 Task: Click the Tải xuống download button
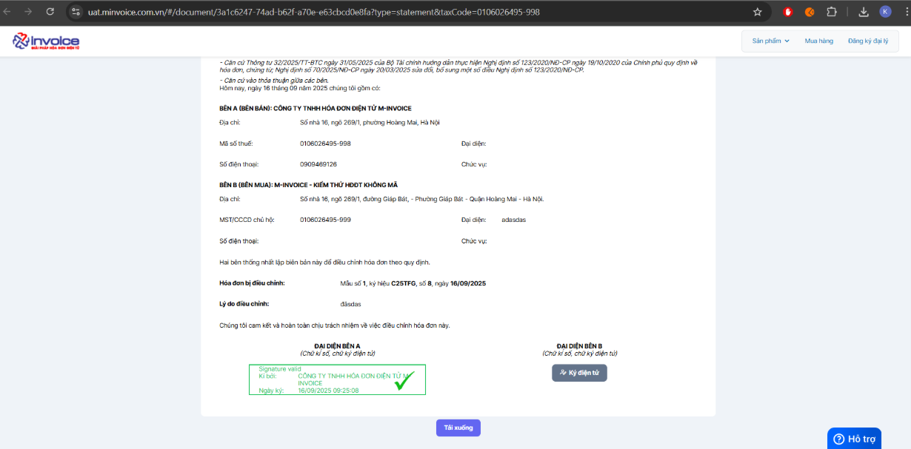coord(458,428)
